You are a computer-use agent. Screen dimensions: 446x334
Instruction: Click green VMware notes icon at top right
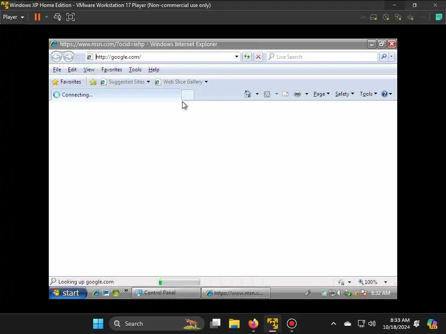[439, 17]
